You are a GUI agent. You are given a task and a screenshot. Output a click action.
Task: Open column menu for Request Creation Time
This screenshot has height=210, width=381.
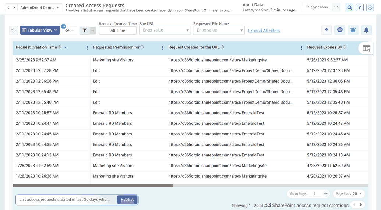pos(87,48)
